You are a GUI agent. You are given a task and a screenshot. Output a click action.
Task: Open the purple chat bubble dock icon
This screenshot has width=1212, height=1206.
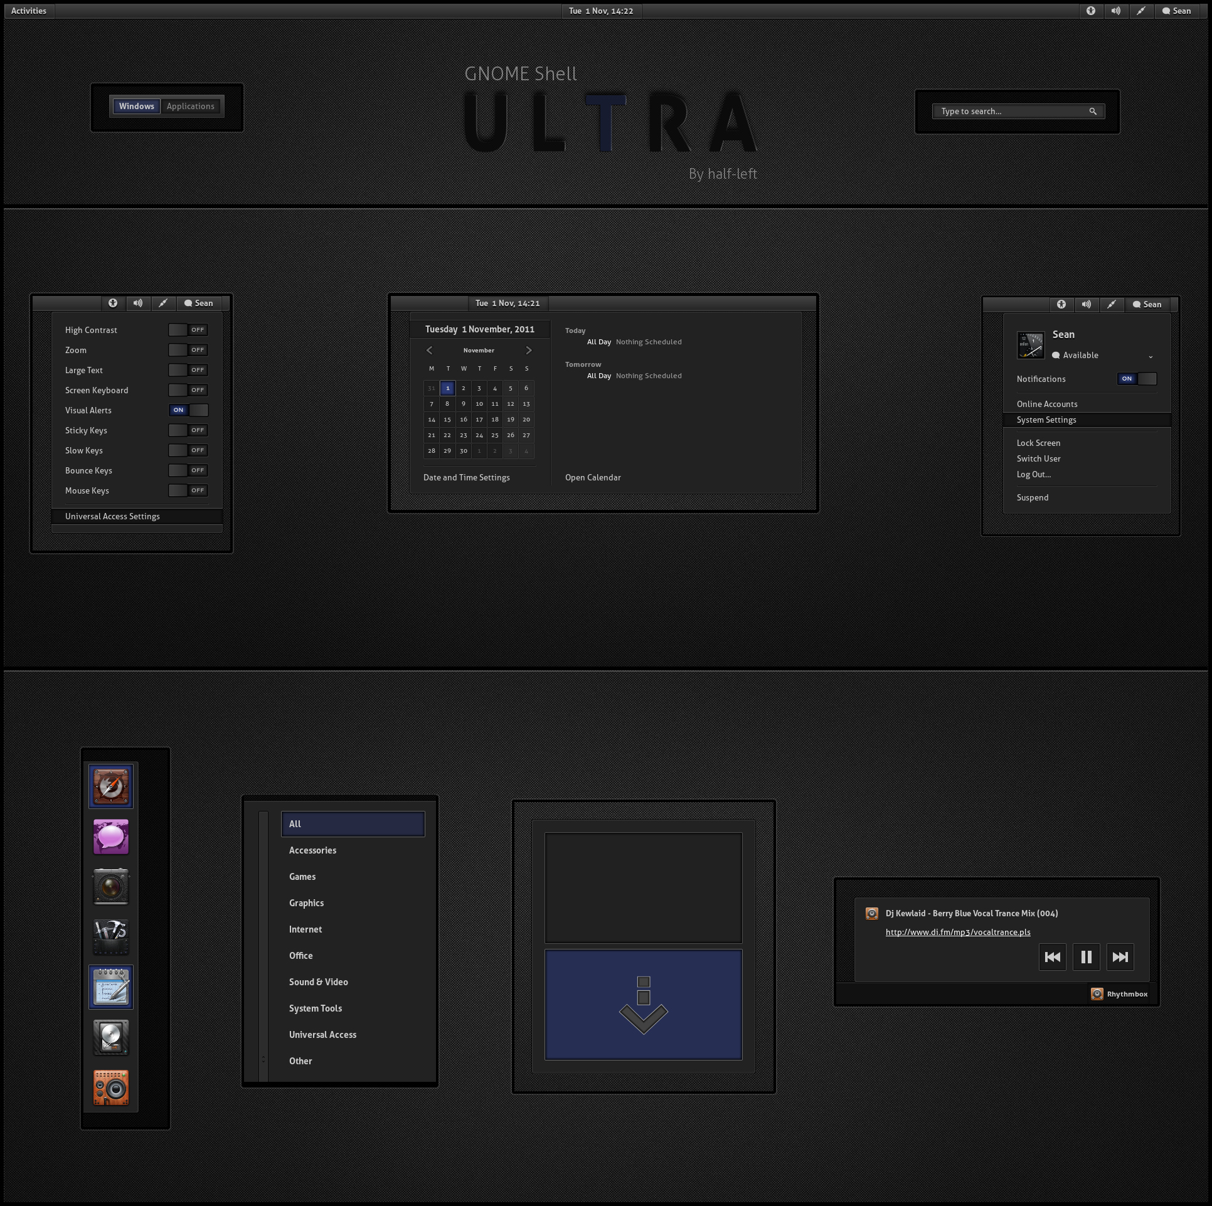tap(111, 837)
